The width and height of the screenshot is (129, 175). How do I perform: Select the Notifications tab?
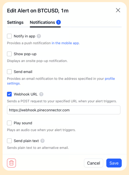(x=42, y=22)
